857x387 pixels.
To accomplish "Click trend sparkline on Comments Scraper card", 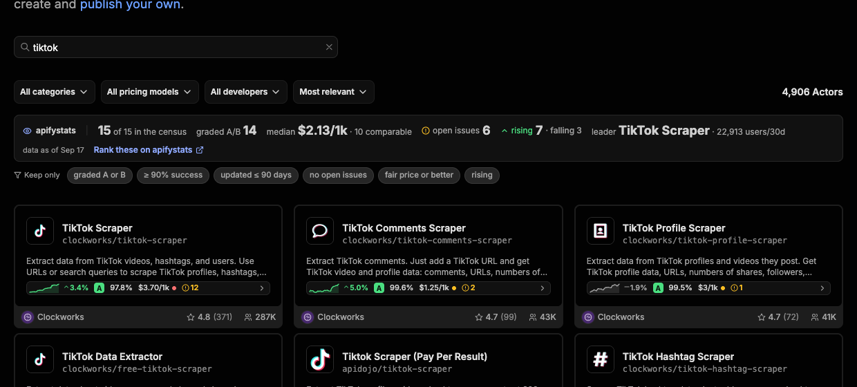I will click(325, 288).
